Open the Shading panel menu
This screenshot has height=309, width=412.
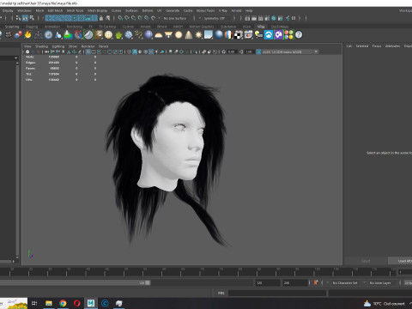pos(41,46)
